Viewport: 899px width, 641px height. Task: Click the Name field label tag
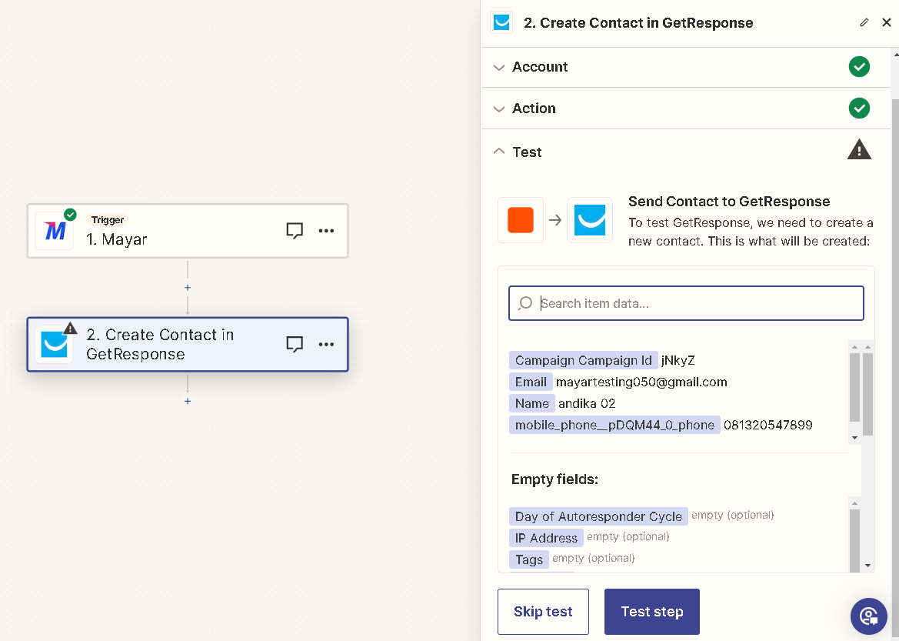tap(531, 403)
